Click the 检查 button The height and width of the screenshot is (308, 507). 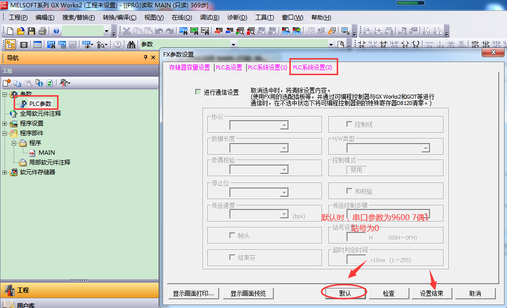[x=388, y=293]
